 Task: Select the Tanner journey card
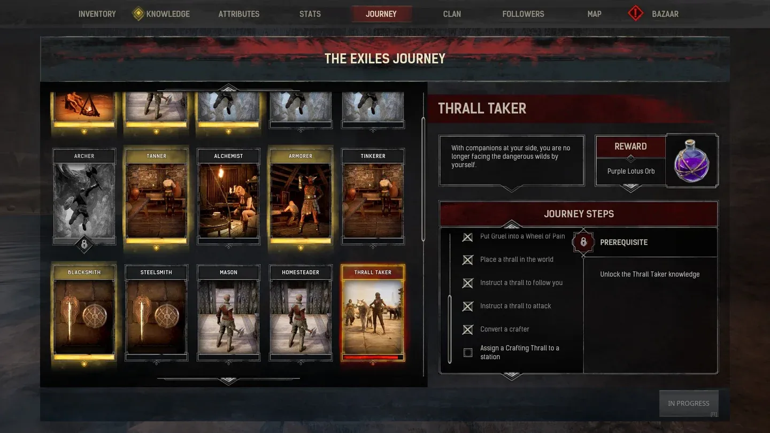coord(156,197)
